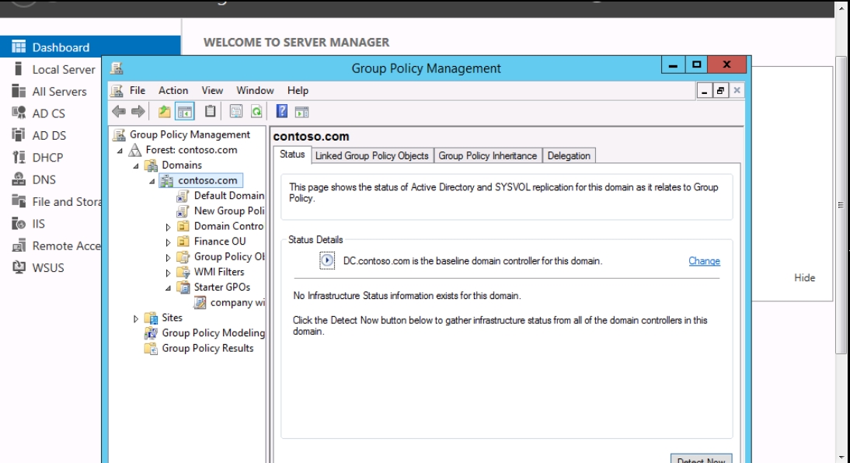Click AD DS role icon
The image size is (850, 463).
(x=19, y=135)
